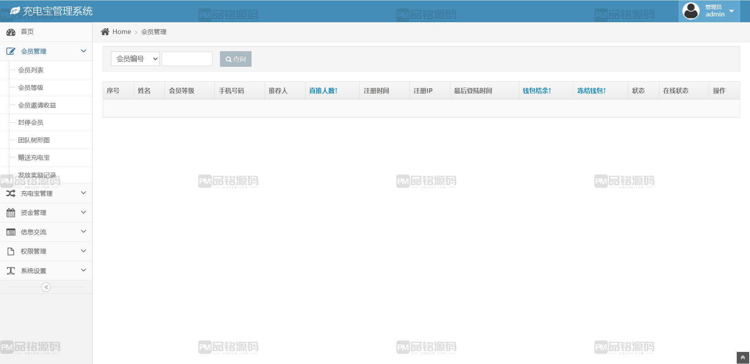Viewport: 750px width, 364px height.
Task: Expand the 资金管理 menu chevron
Action: [84, 212]
